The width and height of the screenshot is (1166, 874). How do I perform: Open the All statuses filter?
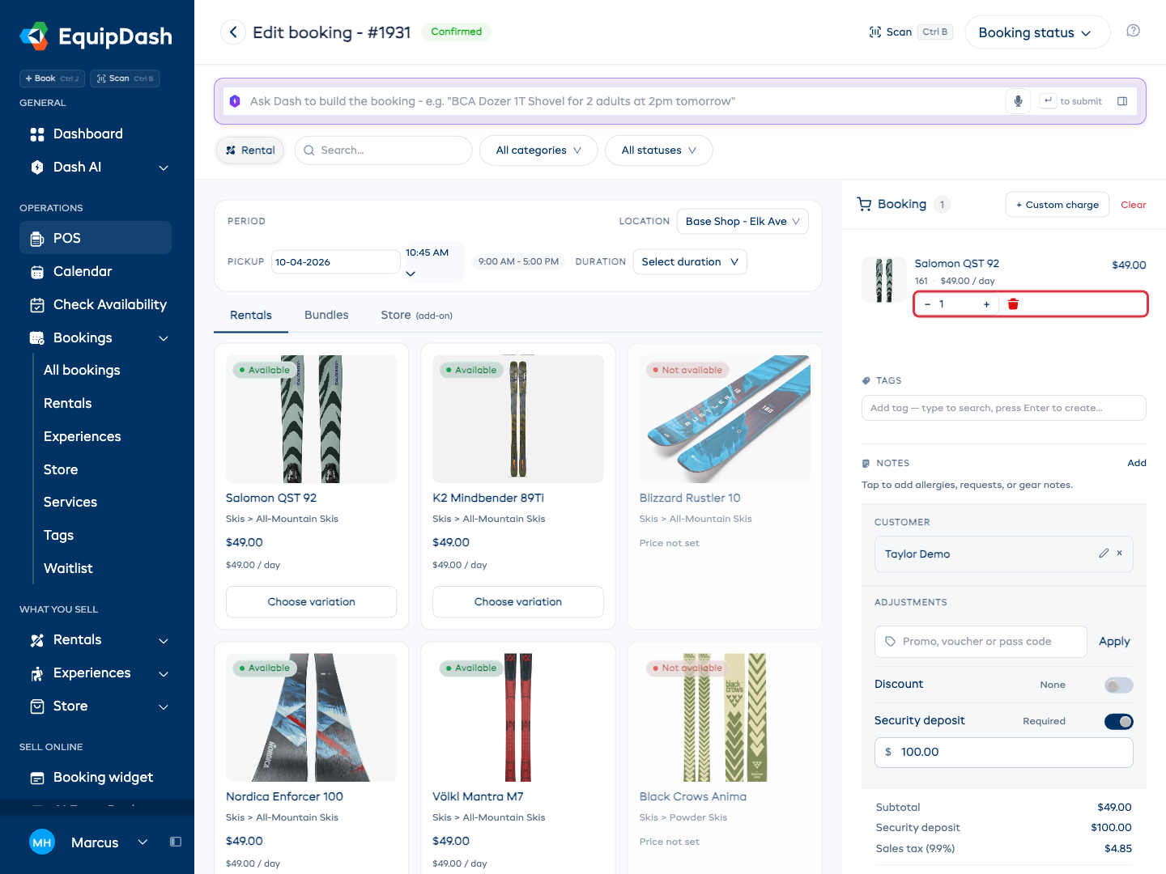[659, 151]
